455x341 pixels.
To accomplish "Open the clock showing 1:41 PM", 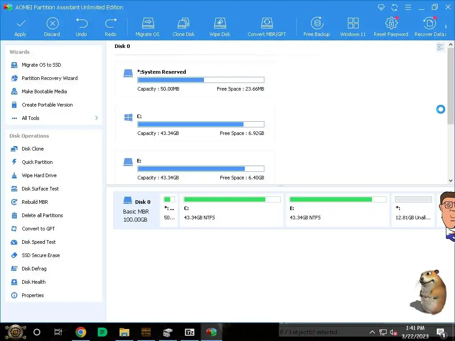I will pyautogui.click(x=415, y=328).
